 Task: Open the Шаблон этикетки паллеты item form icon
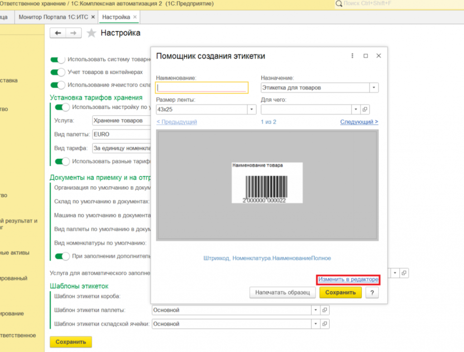tap(324, 310)
